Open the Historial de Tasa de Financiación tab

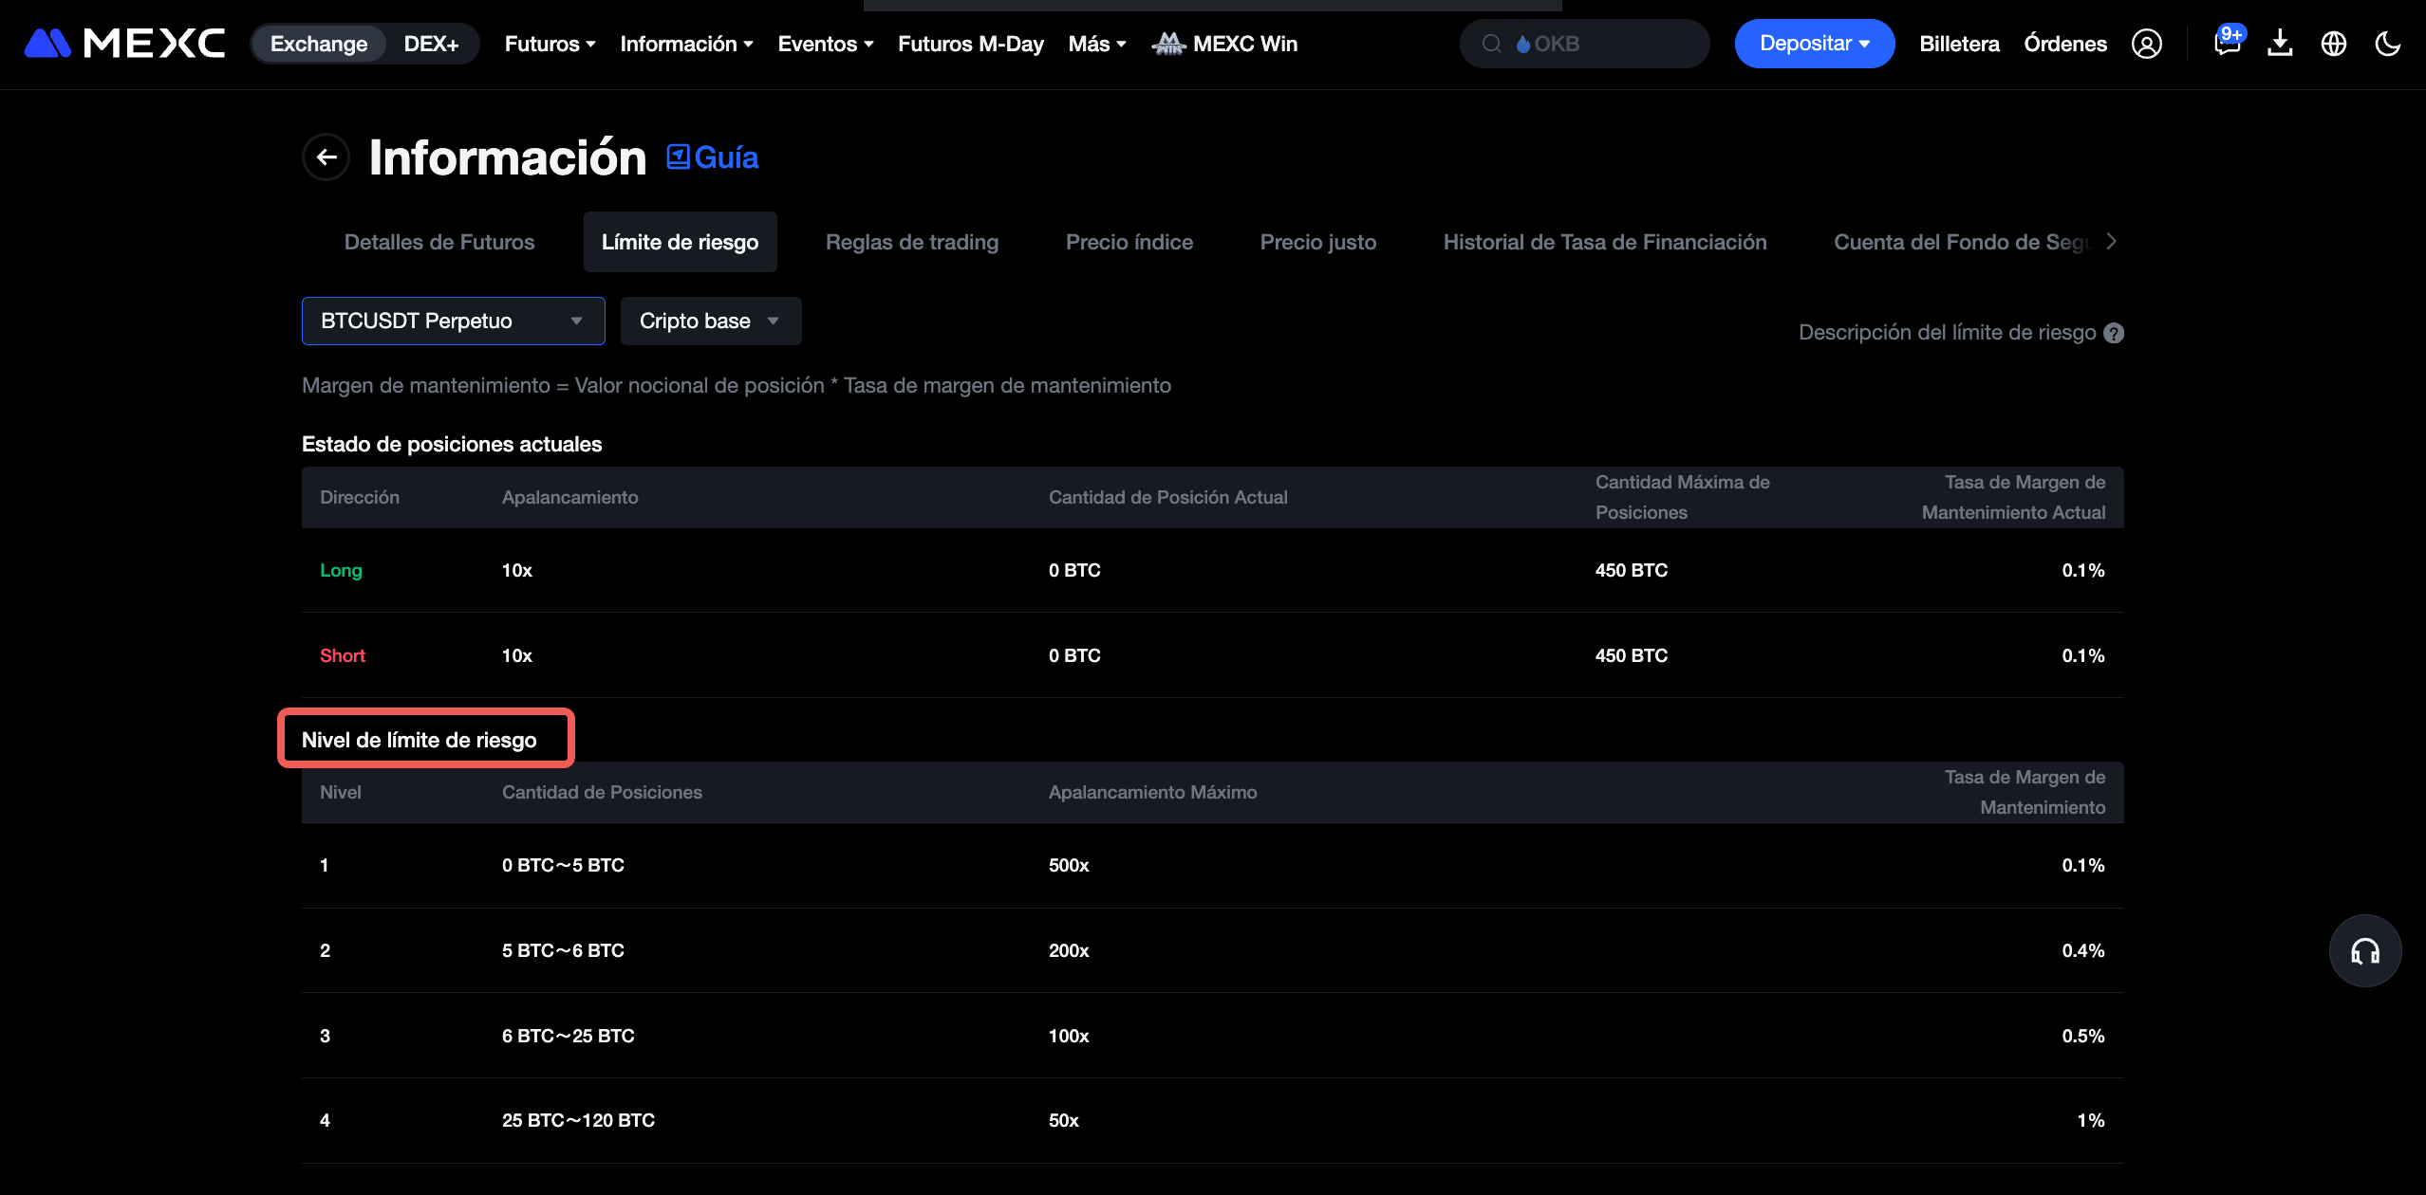1604,242
